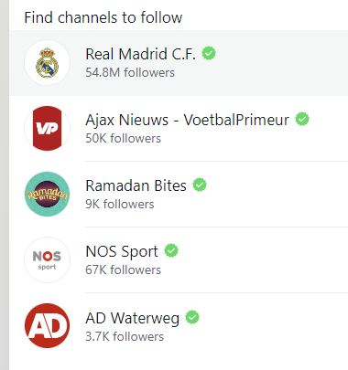Open the NOS sport logo avatar
Screen dimensions: 348x370
coord(47,259)
